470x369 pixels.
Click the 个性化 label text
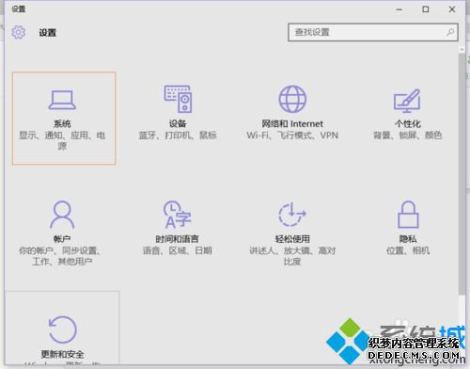408,124
